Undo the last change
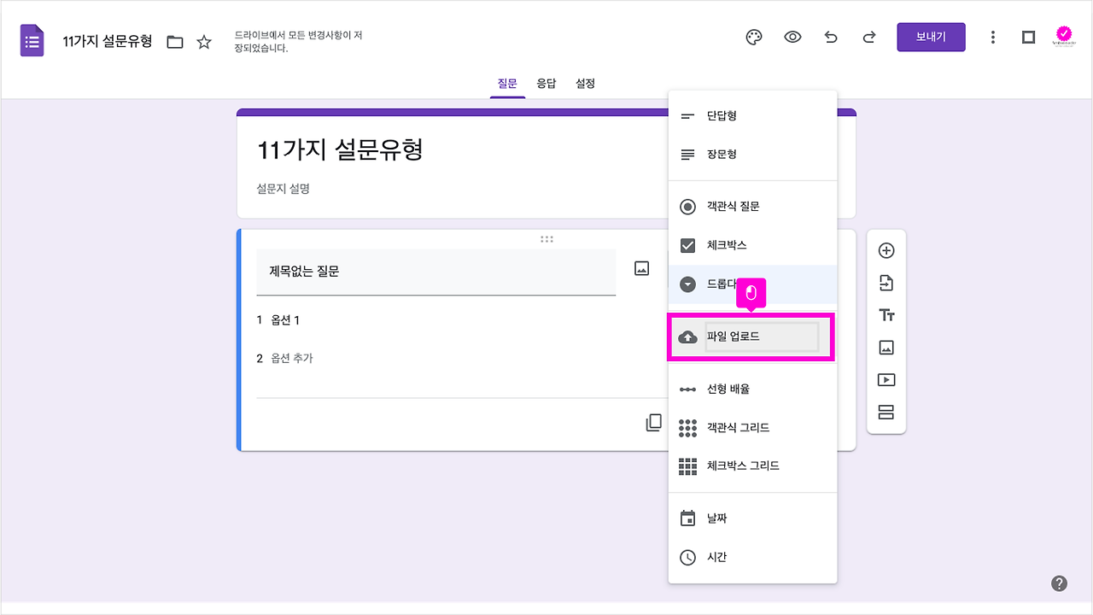Viewport: 1093px width, 615px height. tap(831, 37)
